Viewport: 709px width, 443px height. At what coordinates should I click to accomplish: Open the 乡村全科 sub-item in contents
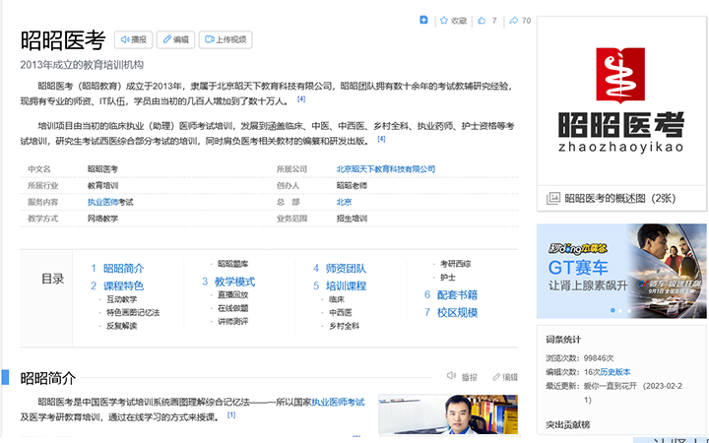click(x=344, y=326)
